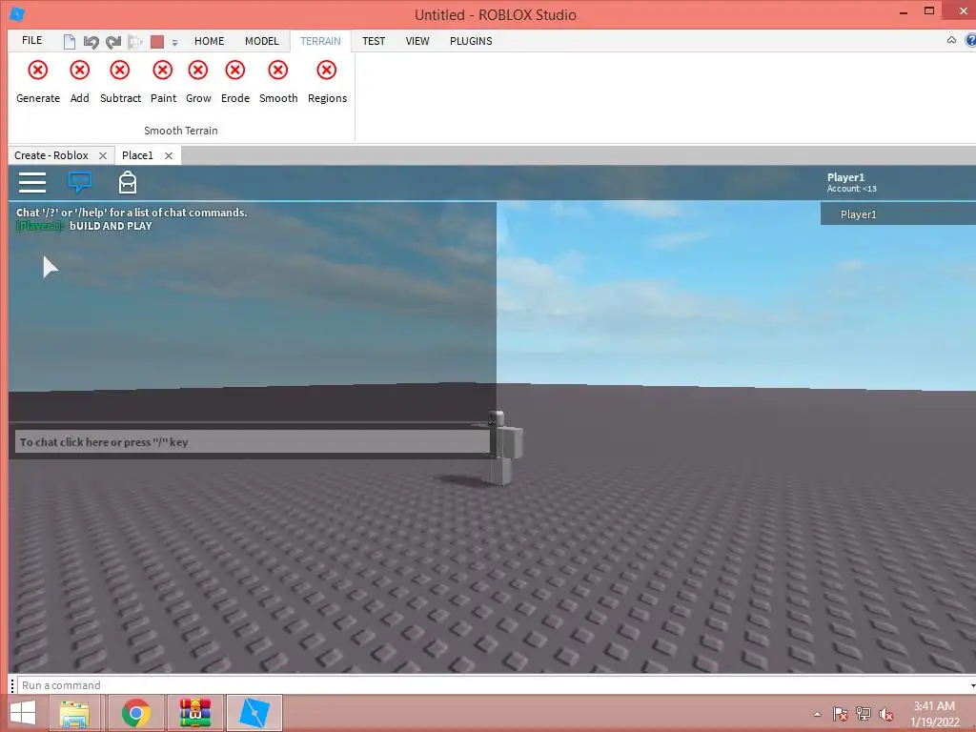Click the grey character in the viewport
Screen dimensions: 976x732
(x=504, y=447)
